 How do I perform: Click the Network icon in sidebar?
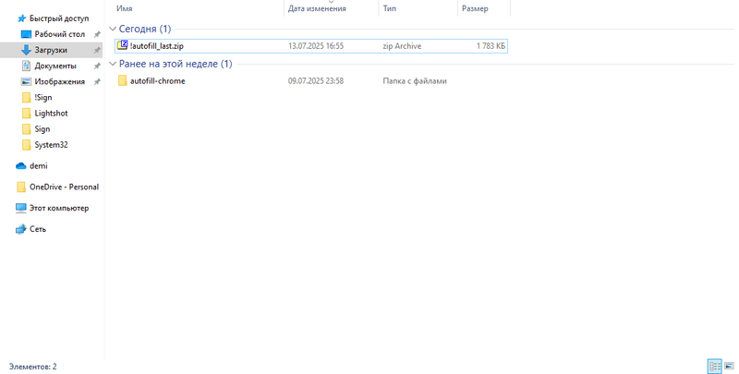[x=21, y=229]
